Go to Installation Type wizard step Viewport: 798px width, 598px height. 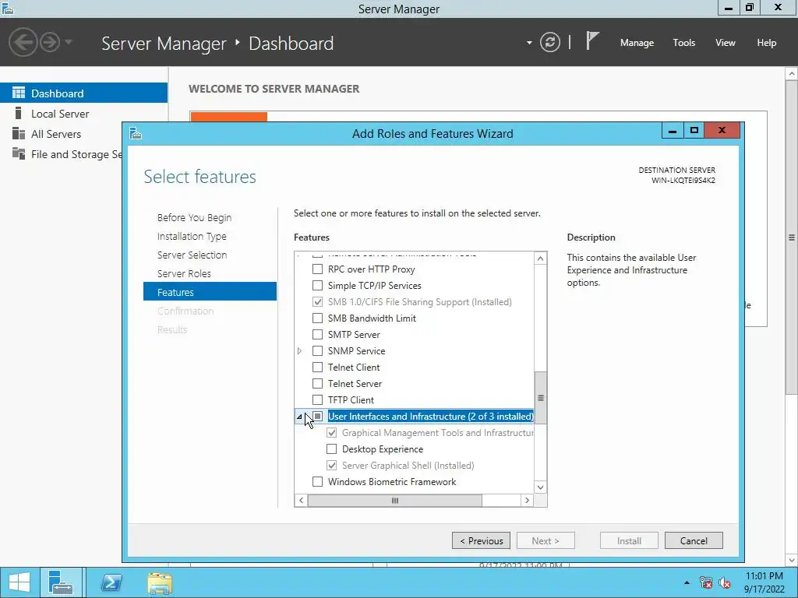tap(192, 237)
